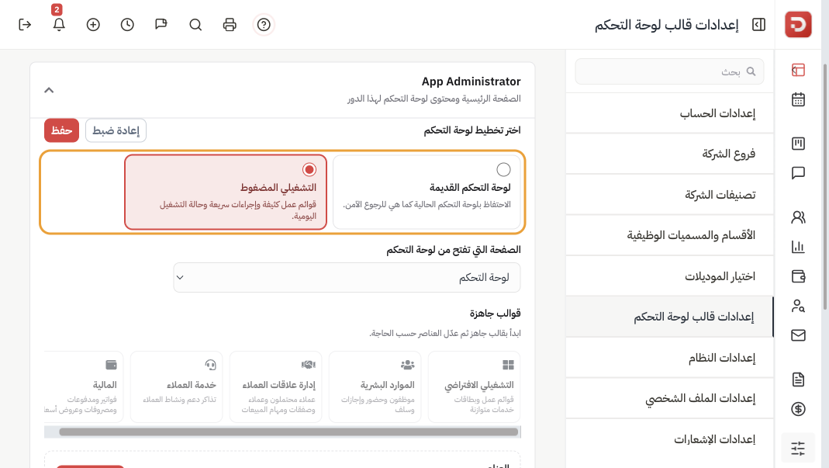Choose التشغيلي الافتراضي template card
This screenshot has height=468, width=829.
[x=475, y=387]
